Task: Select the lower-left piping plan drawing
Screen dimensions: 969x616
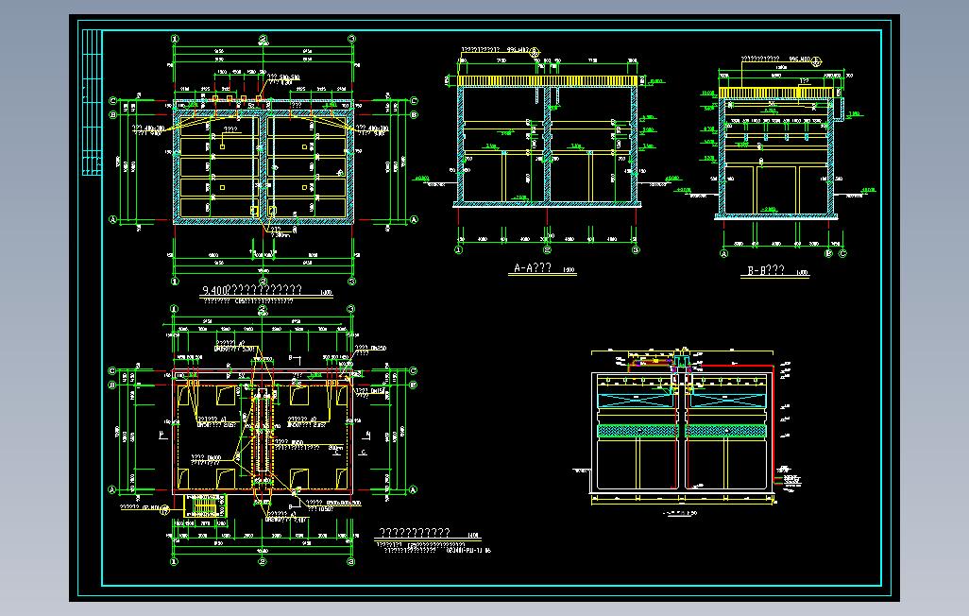Action: tap(263, 436)
